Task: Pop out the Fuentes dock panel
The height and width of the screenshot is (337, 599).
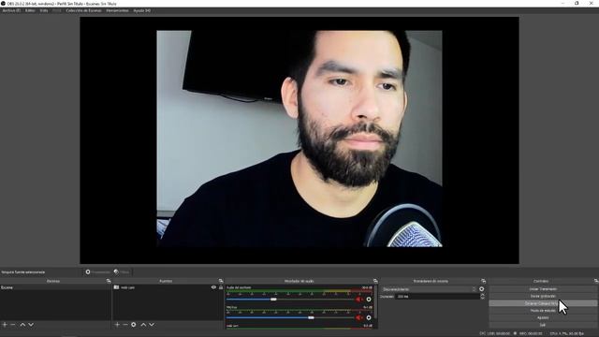Action: 221,281
